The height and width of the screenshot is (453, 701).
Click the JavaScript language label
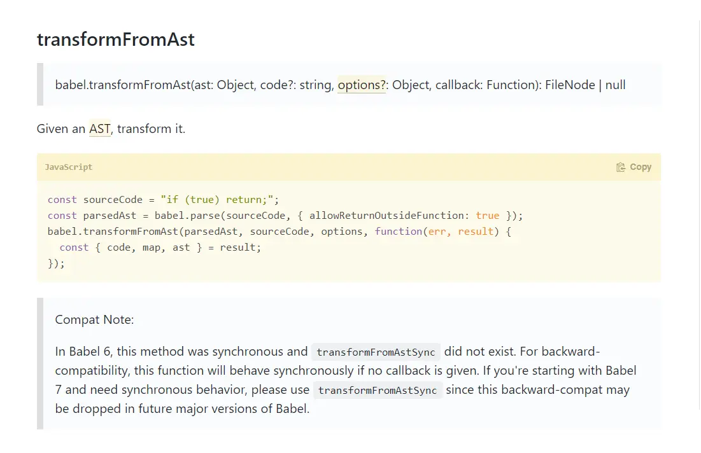(x=68, y=167)
